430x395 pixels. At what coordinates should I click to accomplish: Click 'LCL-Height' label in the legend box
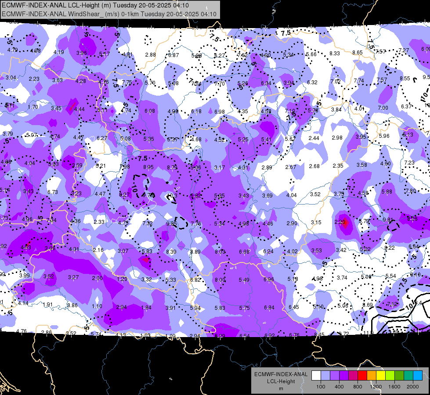281,381
